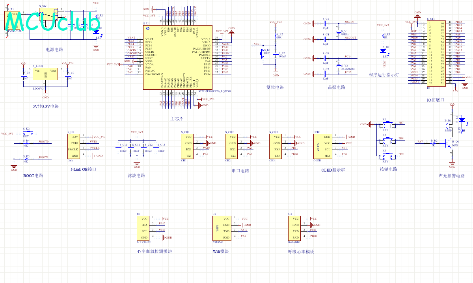The width and height of the screenshot is (473, 283).
Task: Click the PB12 net label on MAX30102 SDA
Action: (x=162, y=224)
